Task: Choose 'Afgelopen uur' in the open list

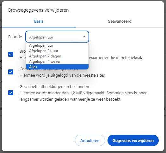Action: [x=57, y=45]
